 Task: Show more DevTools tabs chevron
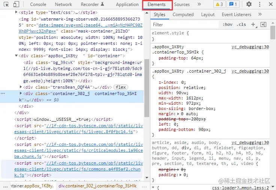199,4
